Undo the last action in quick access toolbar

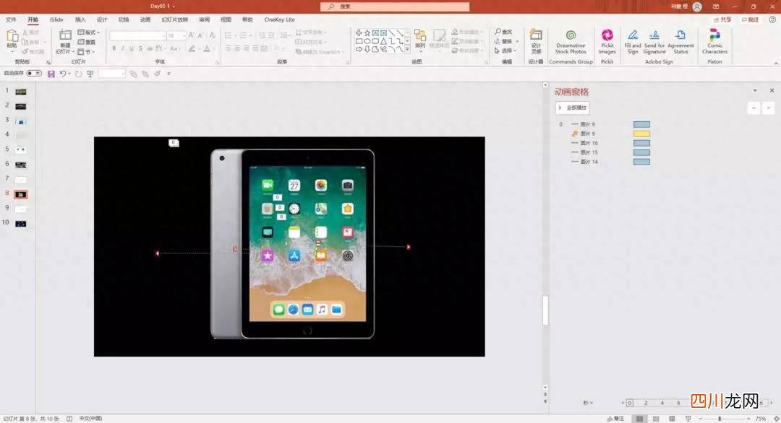coord(63,74)
